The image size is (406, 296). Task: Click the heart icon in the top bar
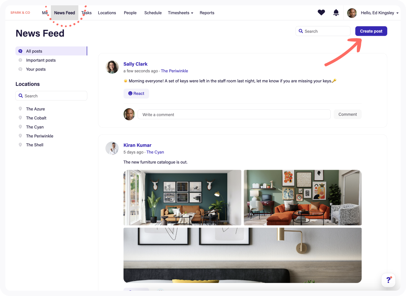point(321,12)
